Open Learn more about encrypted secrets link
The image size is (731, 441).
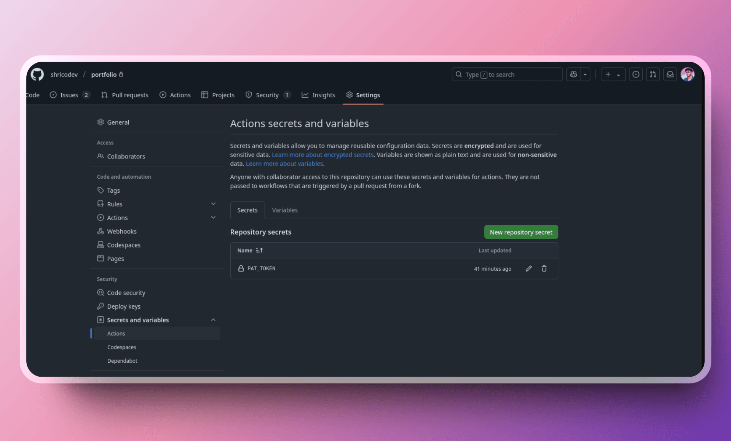[x=322, y=155]
